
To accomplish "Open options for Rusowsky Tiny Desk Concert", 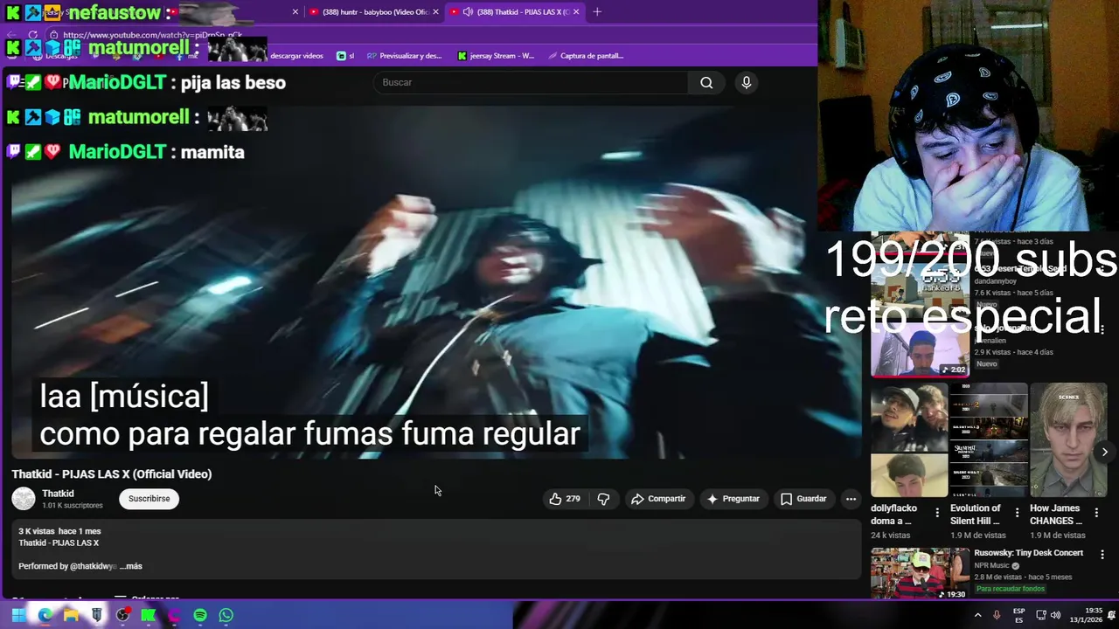I will coord(1102,555).
